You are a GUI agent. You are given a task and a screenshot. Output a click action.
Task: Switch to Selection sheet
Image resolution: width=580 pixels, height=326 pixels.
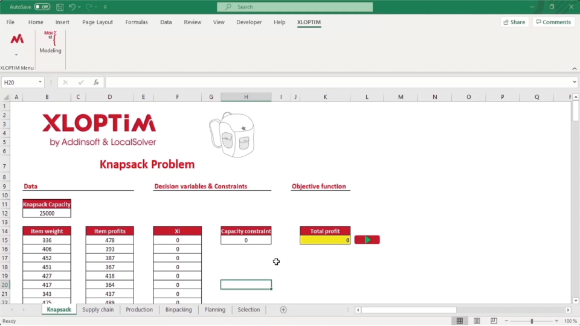pos(248,310)
